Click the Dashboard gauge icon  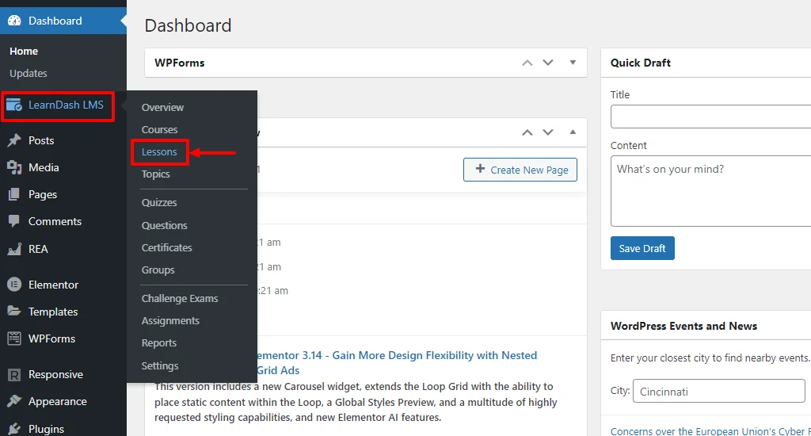[x=14, y=21]
